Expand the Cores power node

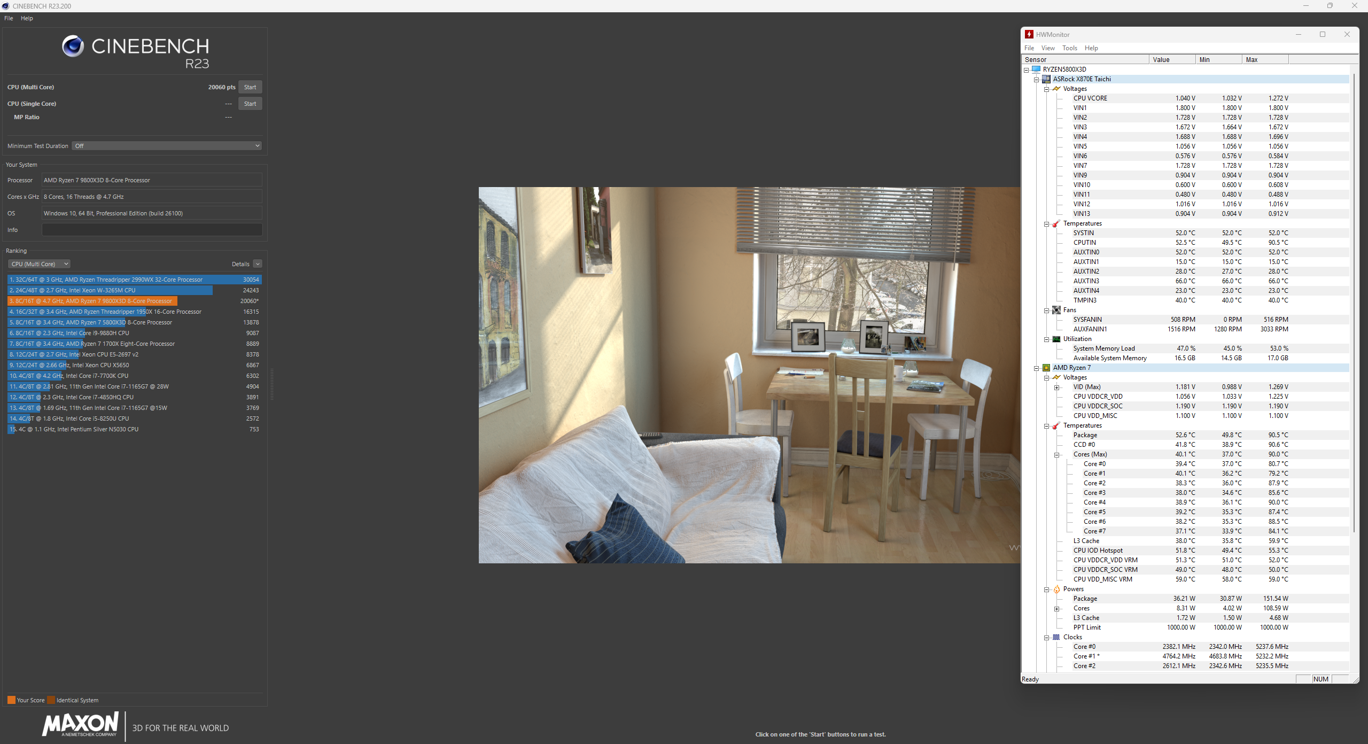[x=1056, y=609]
